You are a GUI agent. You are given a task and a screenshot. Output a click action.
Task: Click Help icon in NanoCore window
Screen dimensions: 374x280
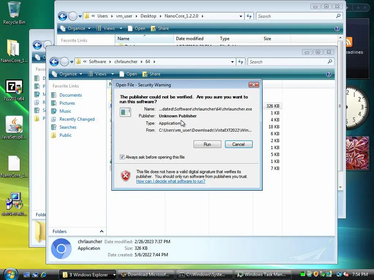(337, 28)
